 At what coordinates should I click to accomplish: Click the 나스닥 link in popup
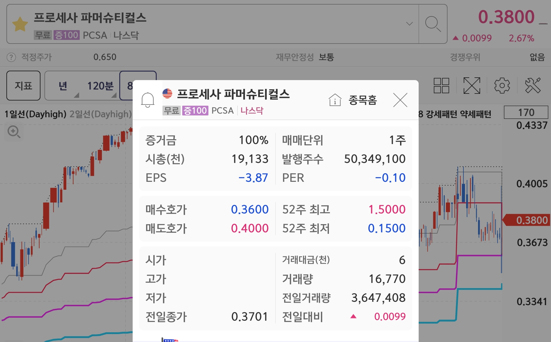(252, 111)
